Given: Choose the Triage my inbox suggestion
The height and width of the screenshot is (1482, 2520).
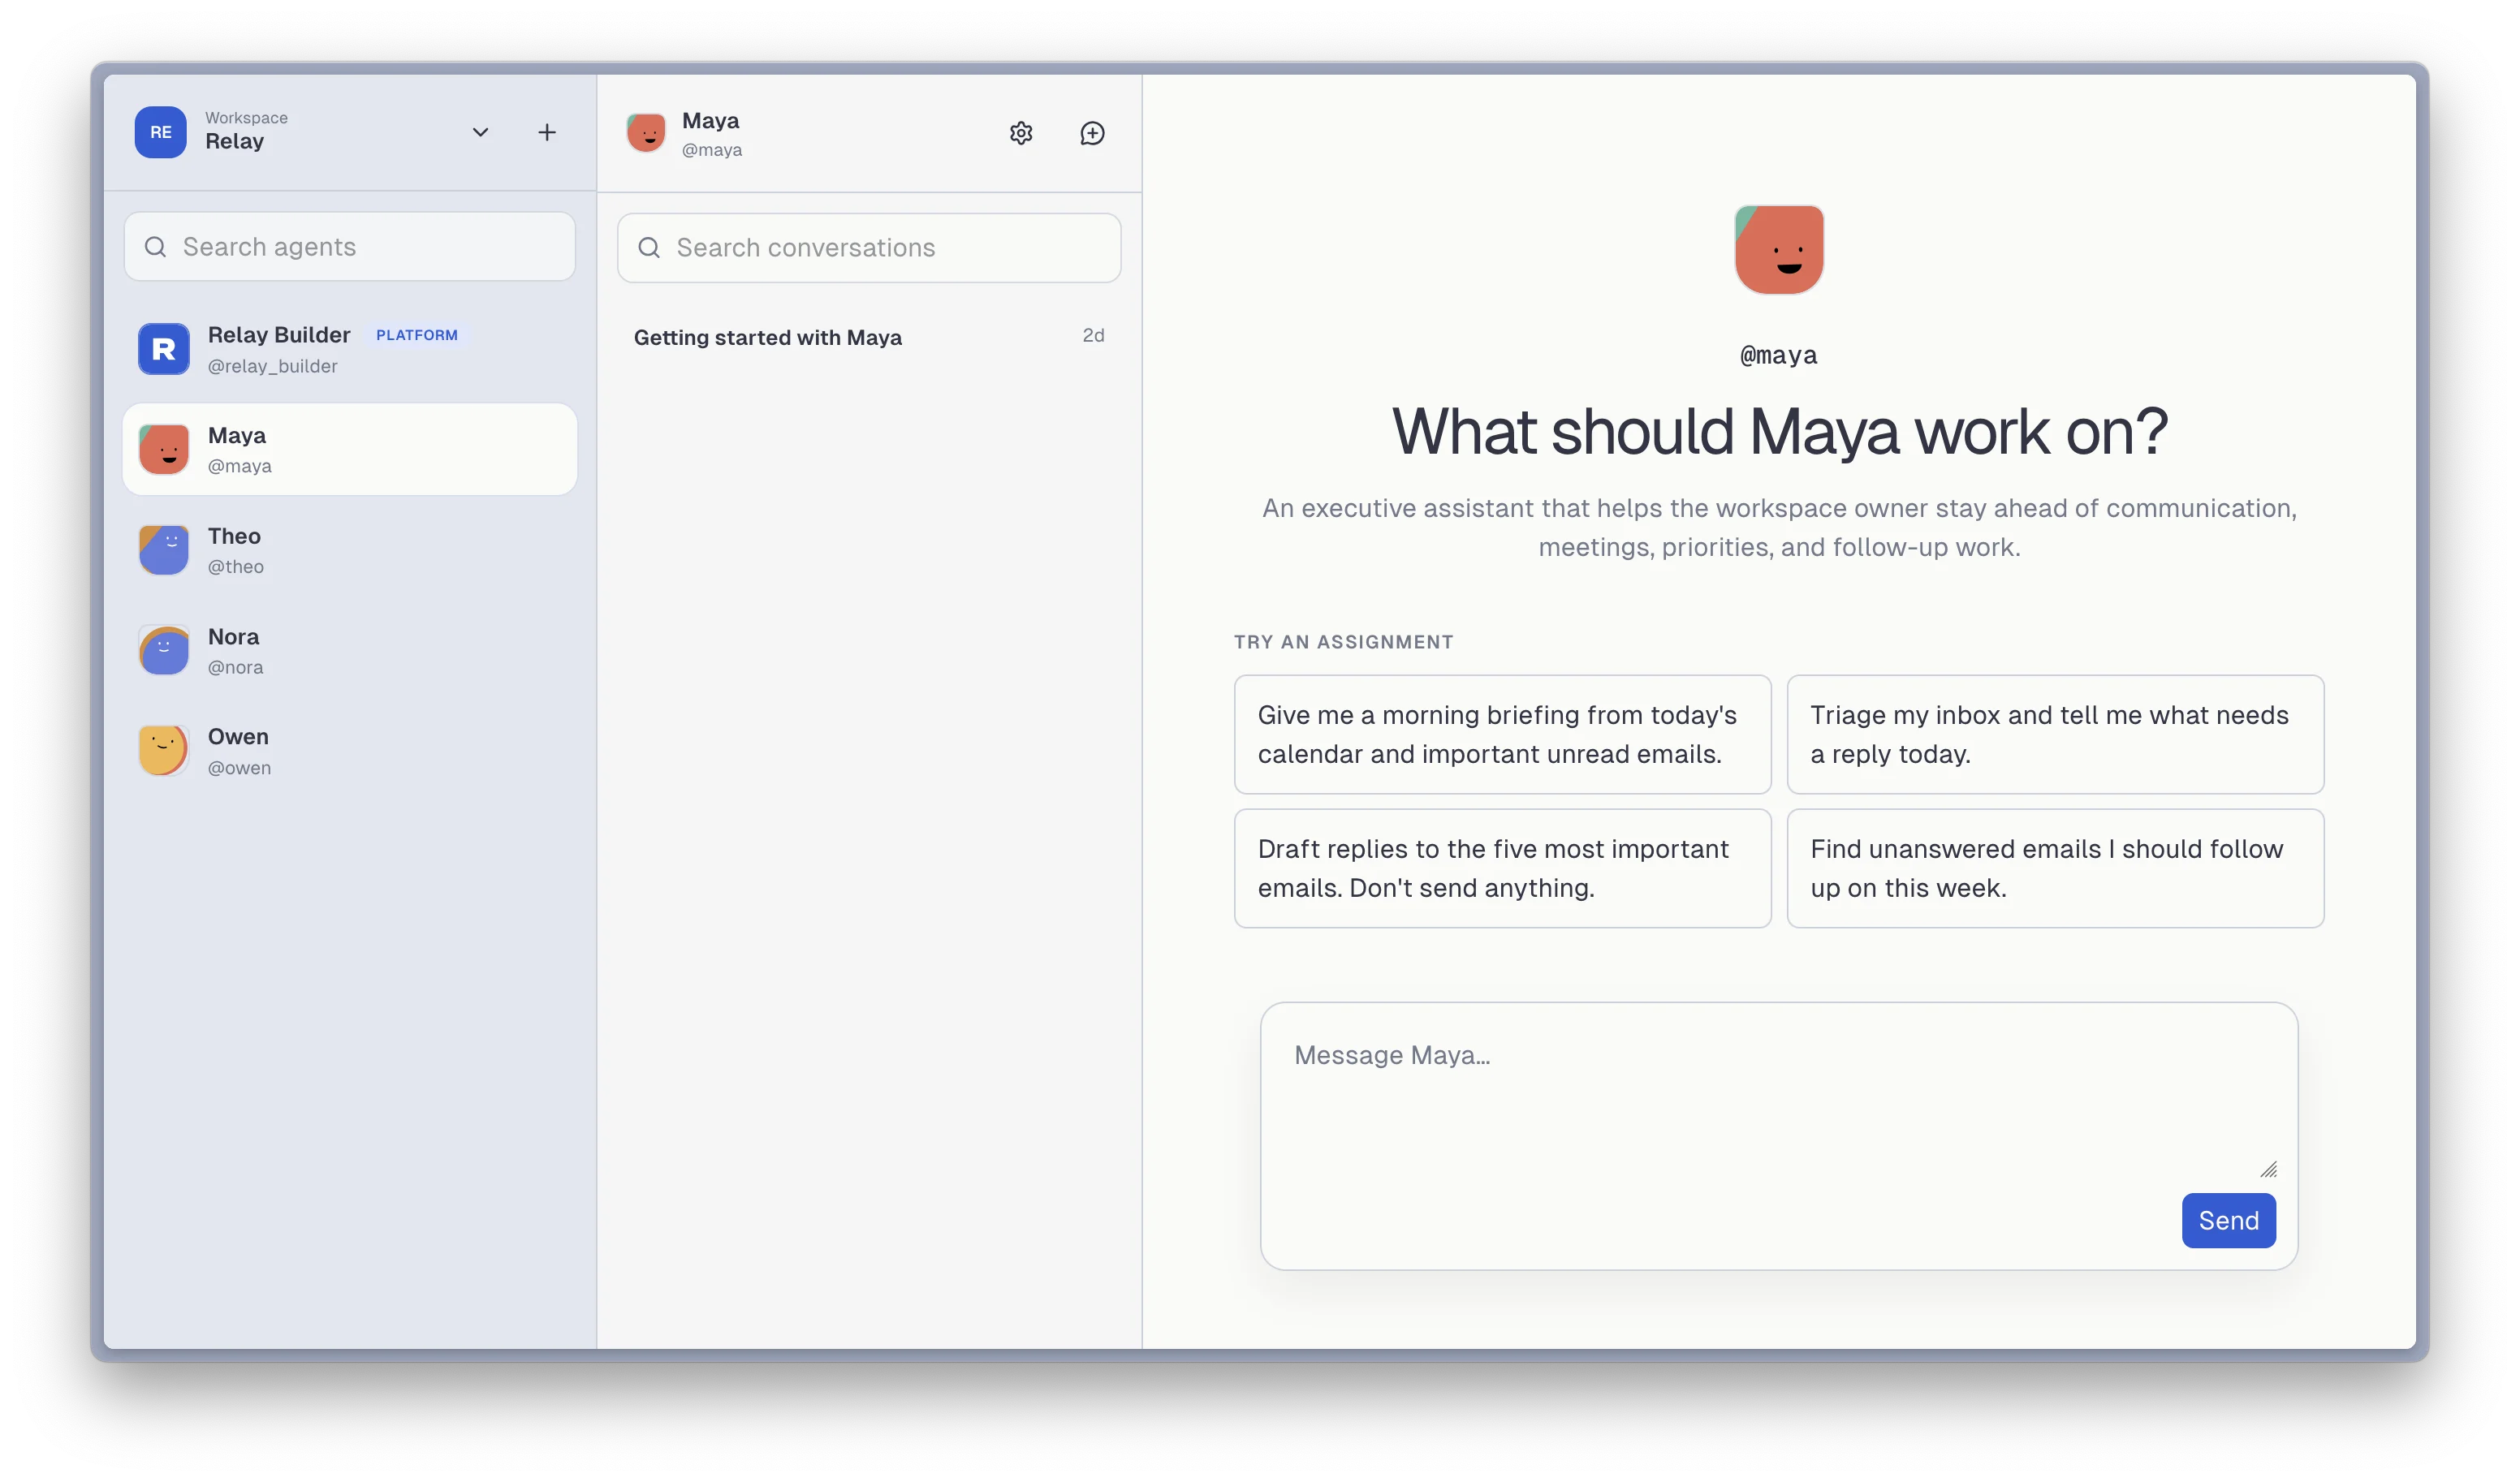Looking at the screenshot, I should (x=2055, y=734).
